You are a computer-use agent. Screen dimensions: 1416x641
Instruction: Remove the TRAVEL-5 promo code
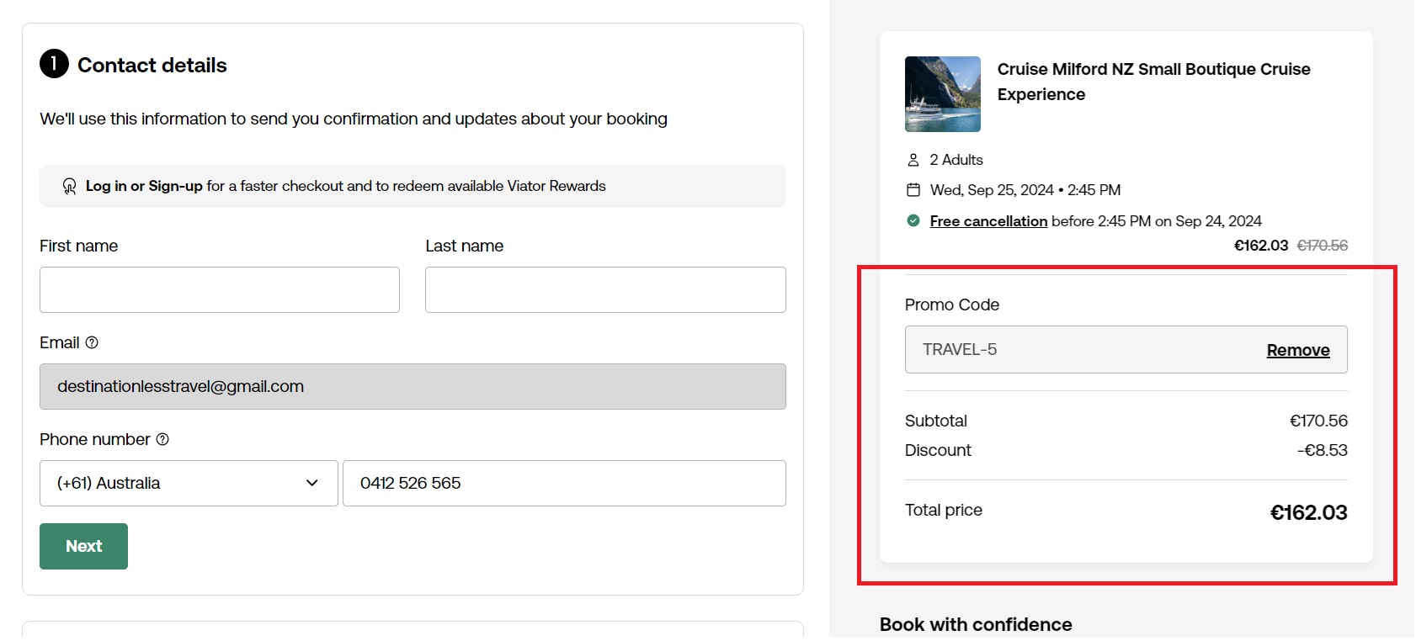tap(1297, 349)
